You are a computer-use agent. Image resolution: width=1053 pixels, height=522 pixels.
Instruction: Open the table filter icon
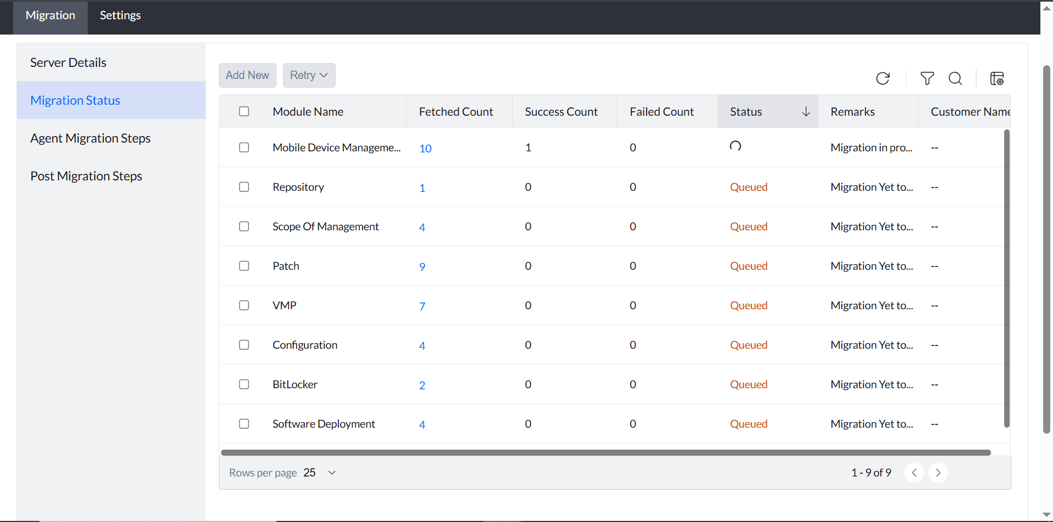coord(927,78)
